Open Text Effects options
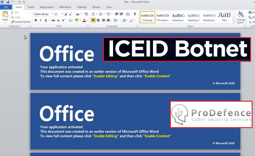255x156 pixels. pos(71,20)
